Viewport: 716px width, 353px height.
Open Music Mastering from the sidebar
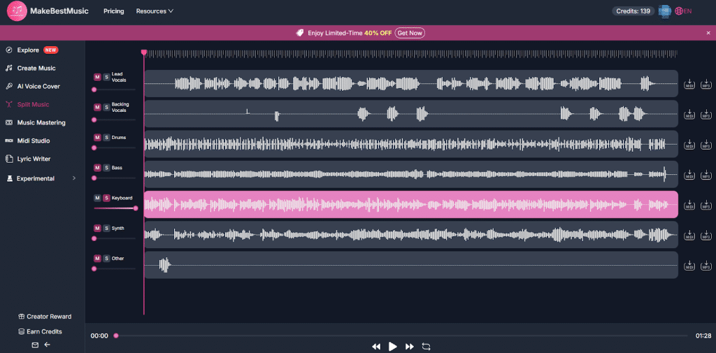41,123
